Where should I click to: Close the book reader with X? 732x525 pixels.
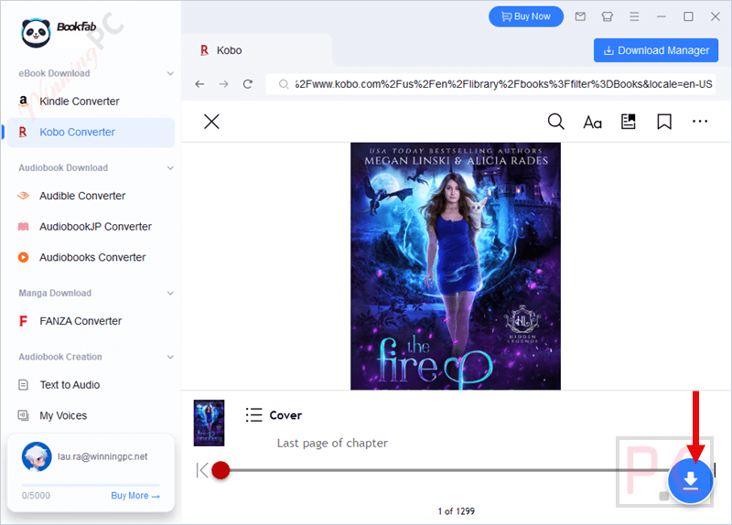211,122
